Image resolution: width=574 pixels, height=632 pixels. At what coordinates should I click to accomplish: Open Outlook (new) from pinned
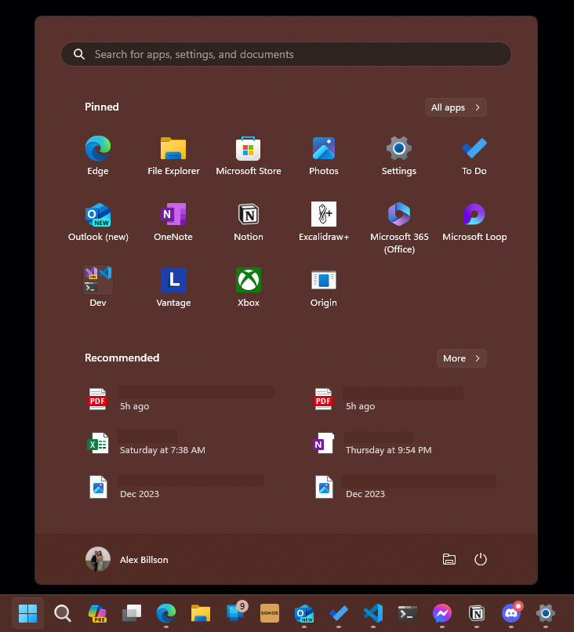pyautogui.click(x=98, y=222)
